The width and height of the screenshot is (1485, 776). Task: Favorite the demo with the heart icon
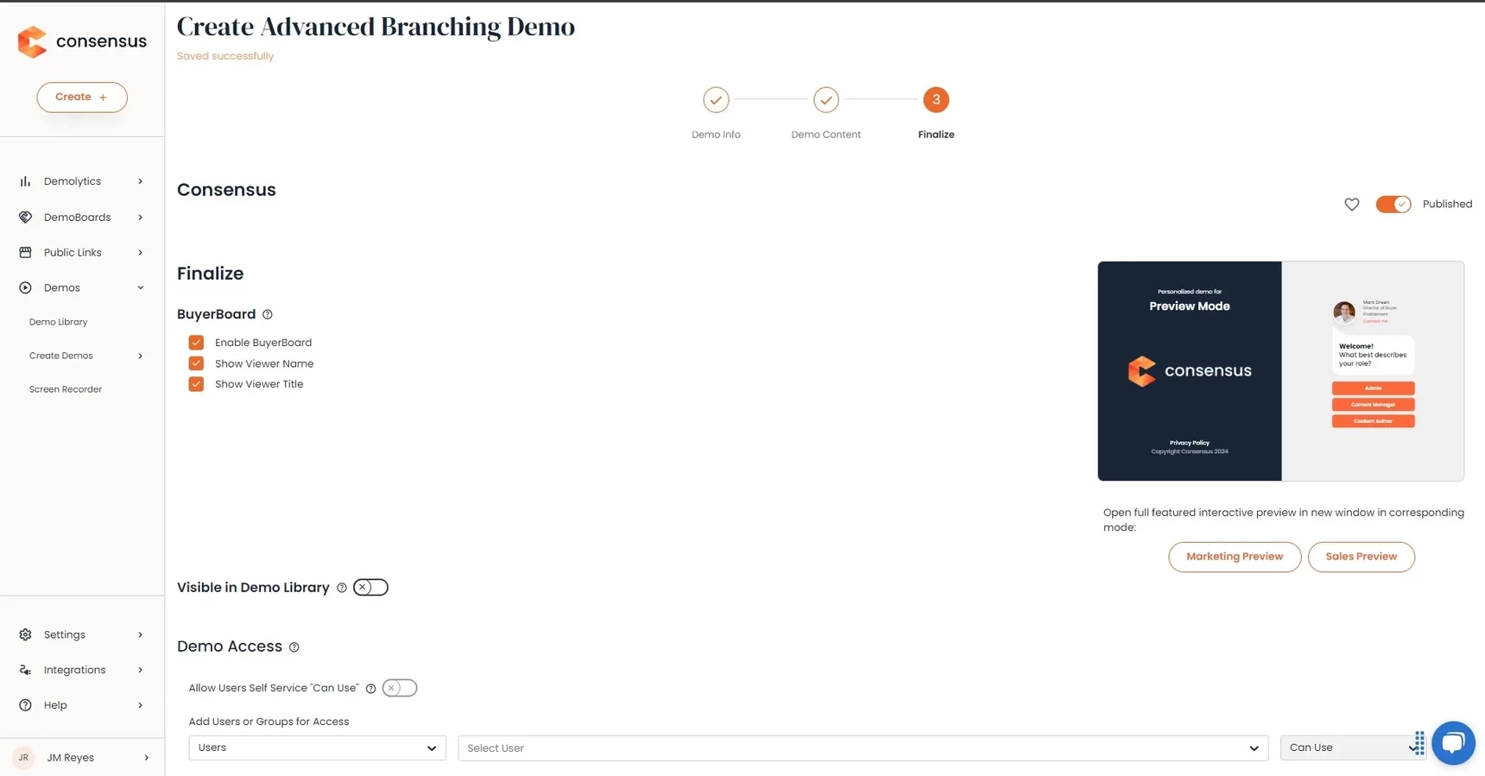(x=1352, y=205)
